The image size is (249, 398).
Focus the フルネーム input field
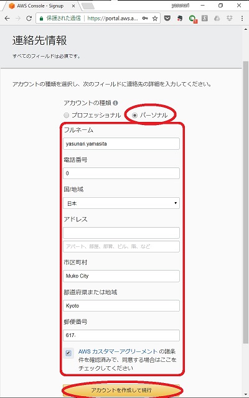pyautogui.click(x=121, y=144)
